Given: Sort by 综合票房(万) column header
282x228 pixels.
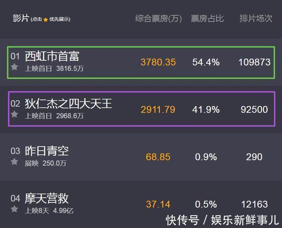Looking at the screenshot, I should [x=158, y=18].
